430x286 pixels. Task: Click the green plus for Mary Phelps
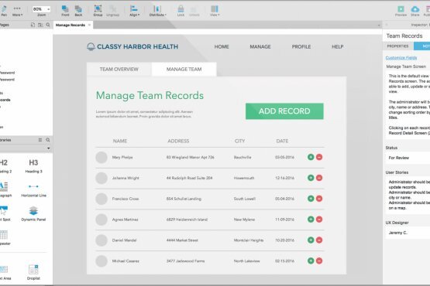coord(311,157)
